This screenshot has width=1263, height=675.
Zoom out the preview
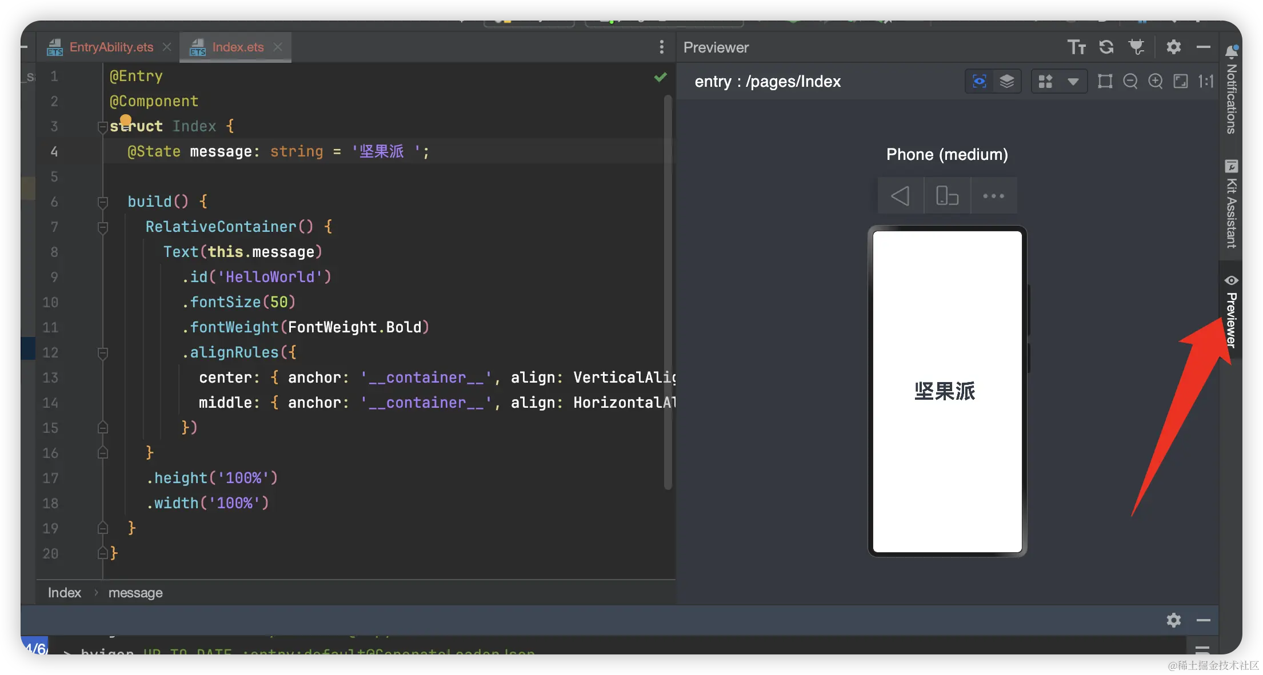[x=1130, y=82]
